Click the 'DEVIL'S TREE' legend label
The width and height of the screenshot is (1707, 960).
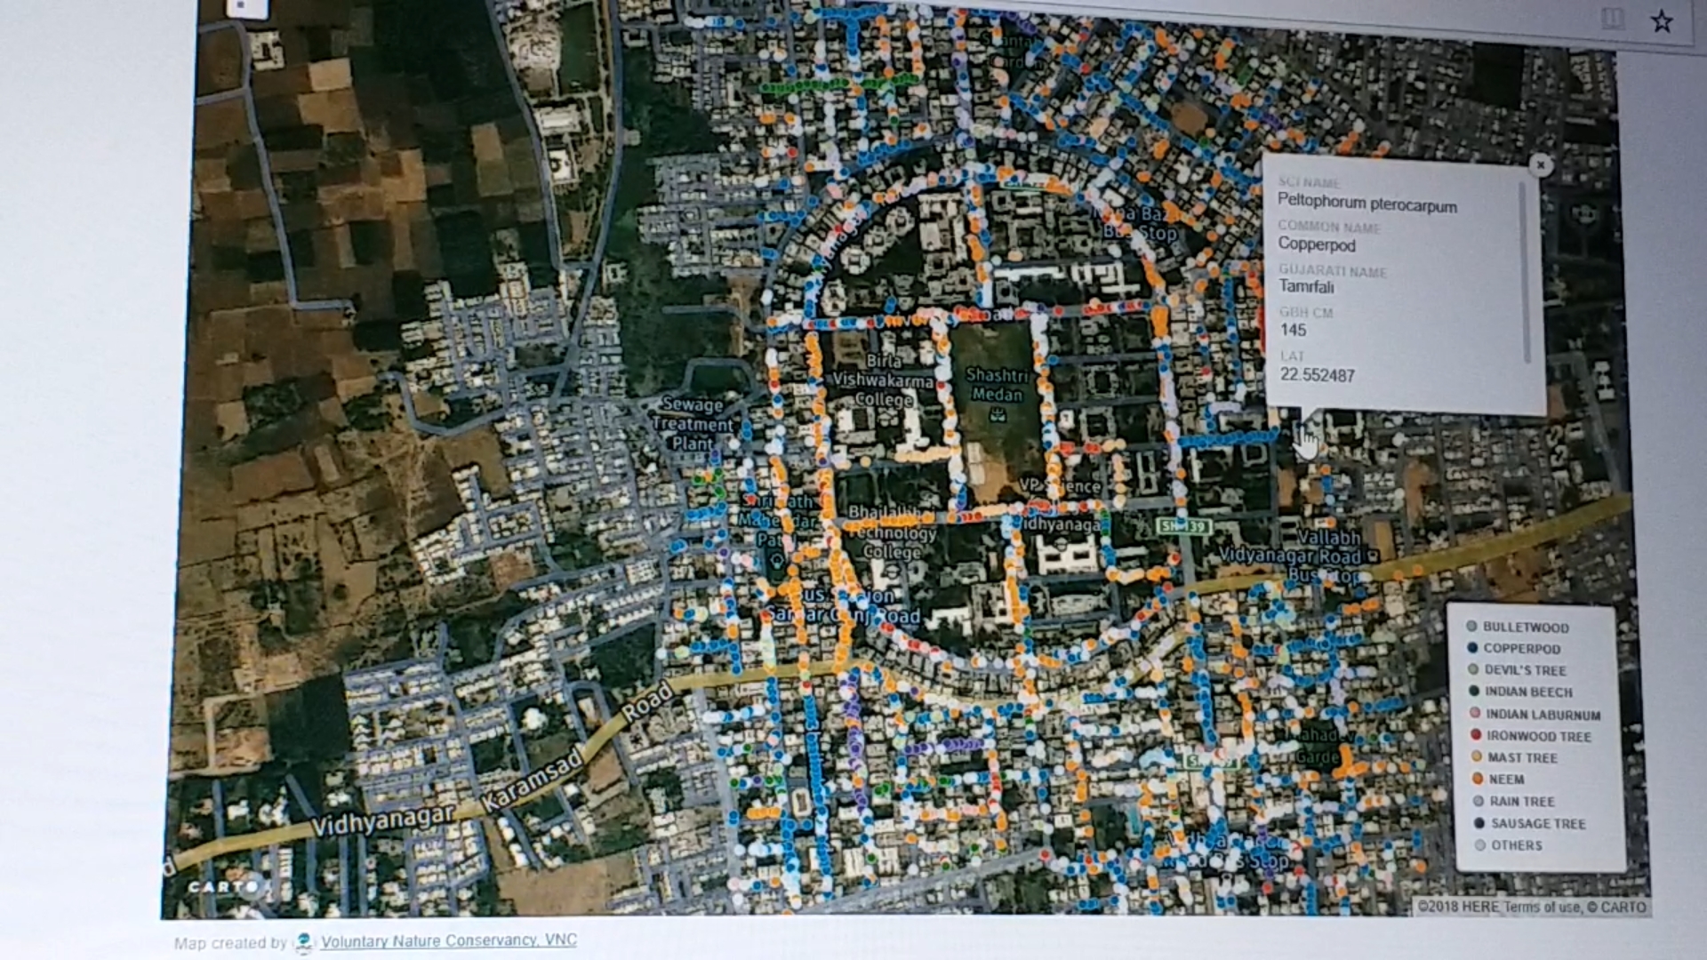(x=1526, y=670)
